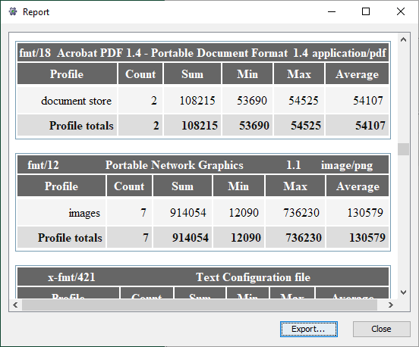Click the Close button
Screen dimensions: 419x347
tap(381, 329)
